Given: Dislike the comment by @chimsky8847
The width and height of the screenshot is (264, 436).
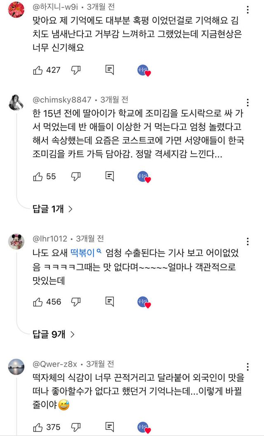Looking at the screenshot, I should point(76,176).
